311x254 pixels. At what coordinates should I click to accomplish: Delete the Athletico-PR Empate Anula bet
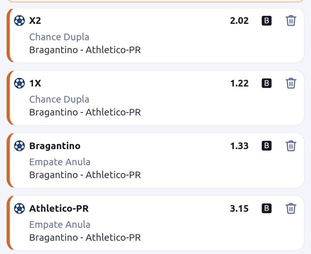(291, 209)
